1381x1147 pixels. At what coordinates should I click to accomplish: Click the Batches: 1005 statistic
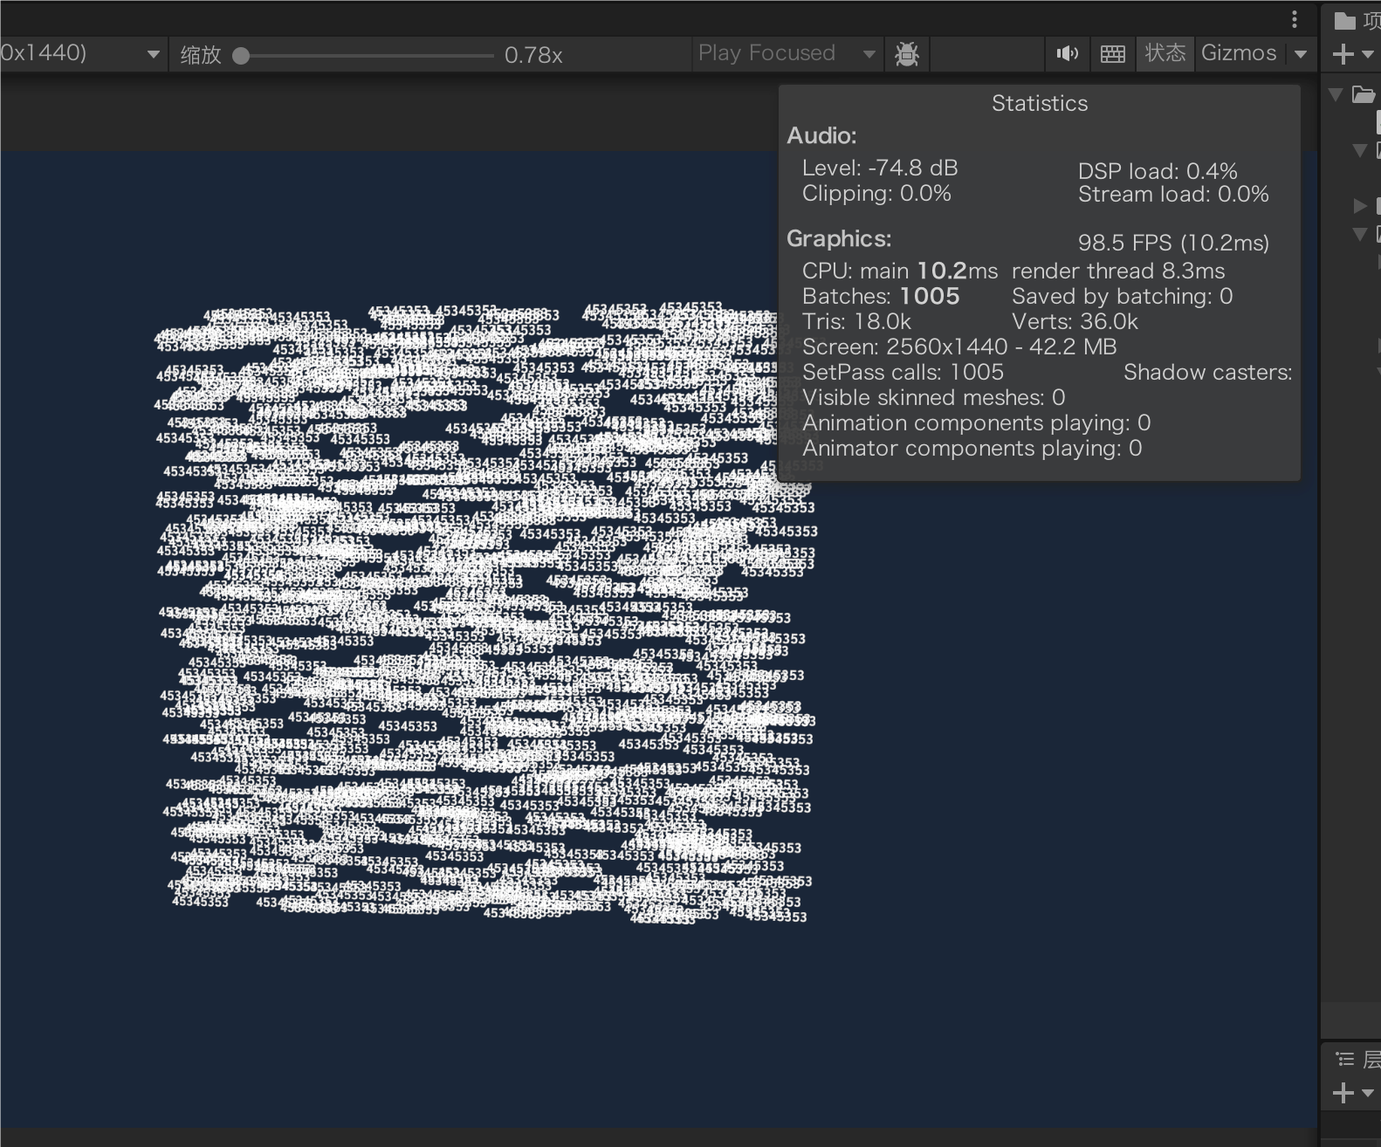coord(881,296)
